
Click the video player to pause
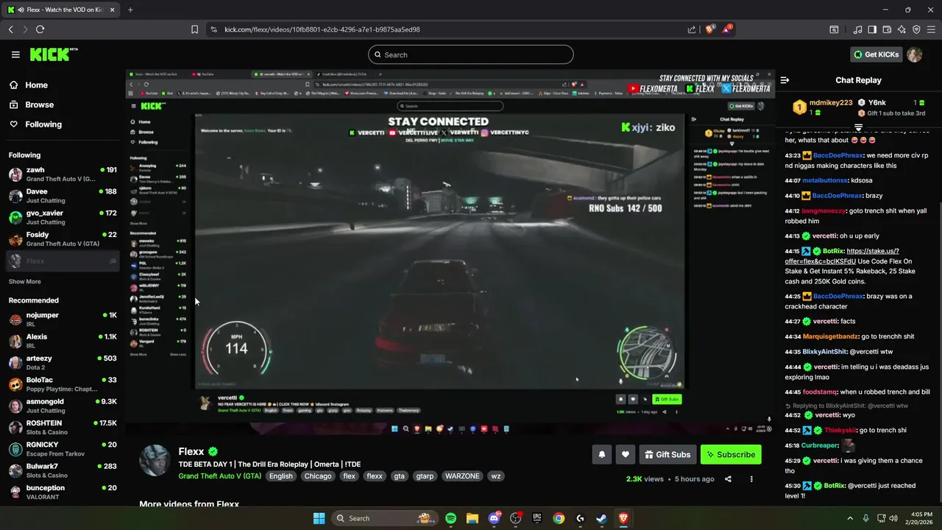point(449,250)
